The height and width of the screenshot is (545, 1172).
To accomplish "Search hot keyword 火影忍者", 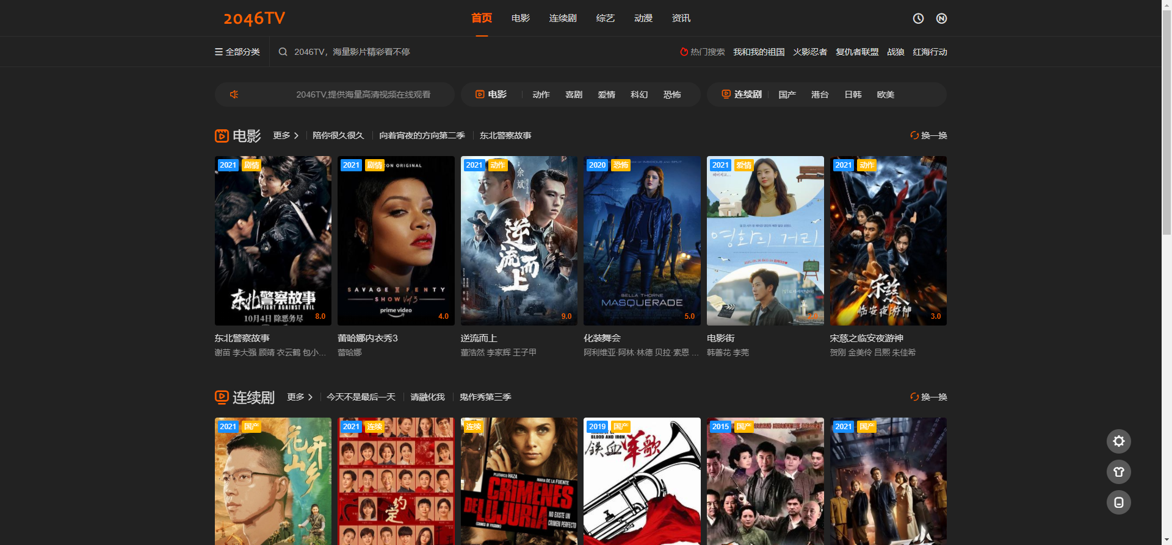I will pyautogui.click(x=810, y=52).
